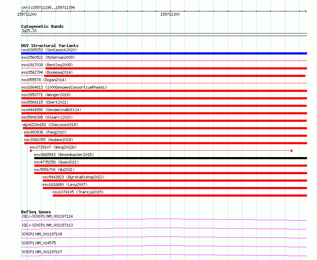Select nsv3950771 (Wenger2019) label
The image size is (317, 260).
tap(46, 95)
